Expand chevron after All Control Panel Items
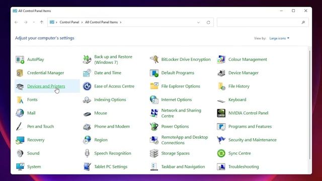Viewport: 322px width, 181px height. 121,22
